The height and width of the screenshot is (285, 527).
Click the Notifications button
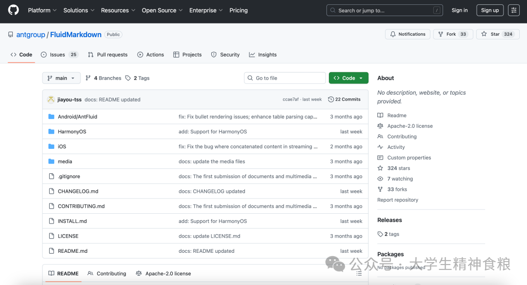coord(407,34)
